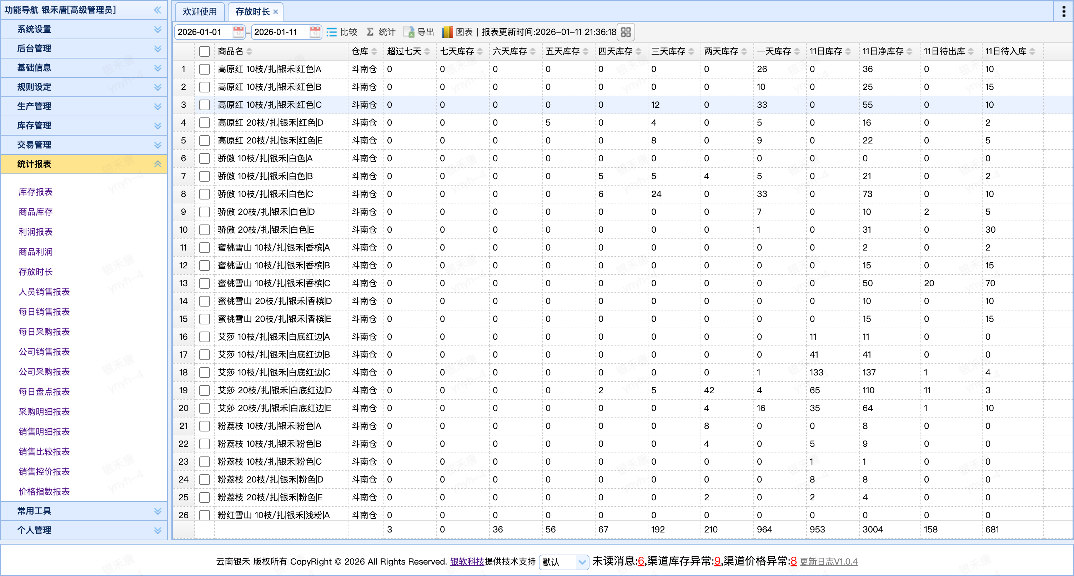Viewport: 1074px width, 576px height.
Task: Click the 统计 sigma statistics icon
Action: pos(370,32)
